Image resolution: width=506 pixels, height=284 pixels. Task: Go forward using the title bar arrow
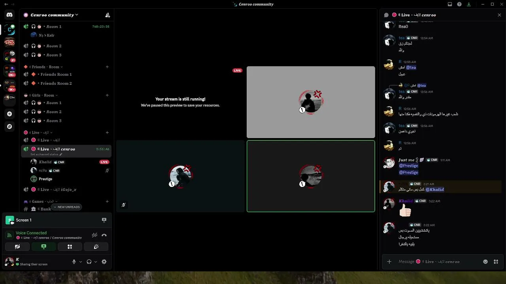point(13,4)
